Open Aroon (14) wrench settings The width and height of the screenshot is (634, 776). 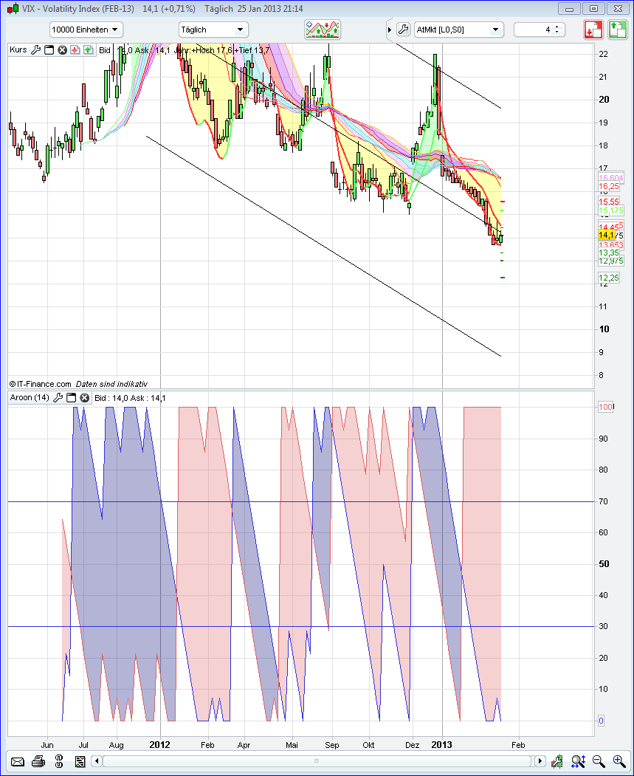pyautogui.click(x=58, y=397)
